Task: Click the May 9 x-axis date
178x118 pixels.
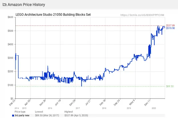Action: click(132, 102)
